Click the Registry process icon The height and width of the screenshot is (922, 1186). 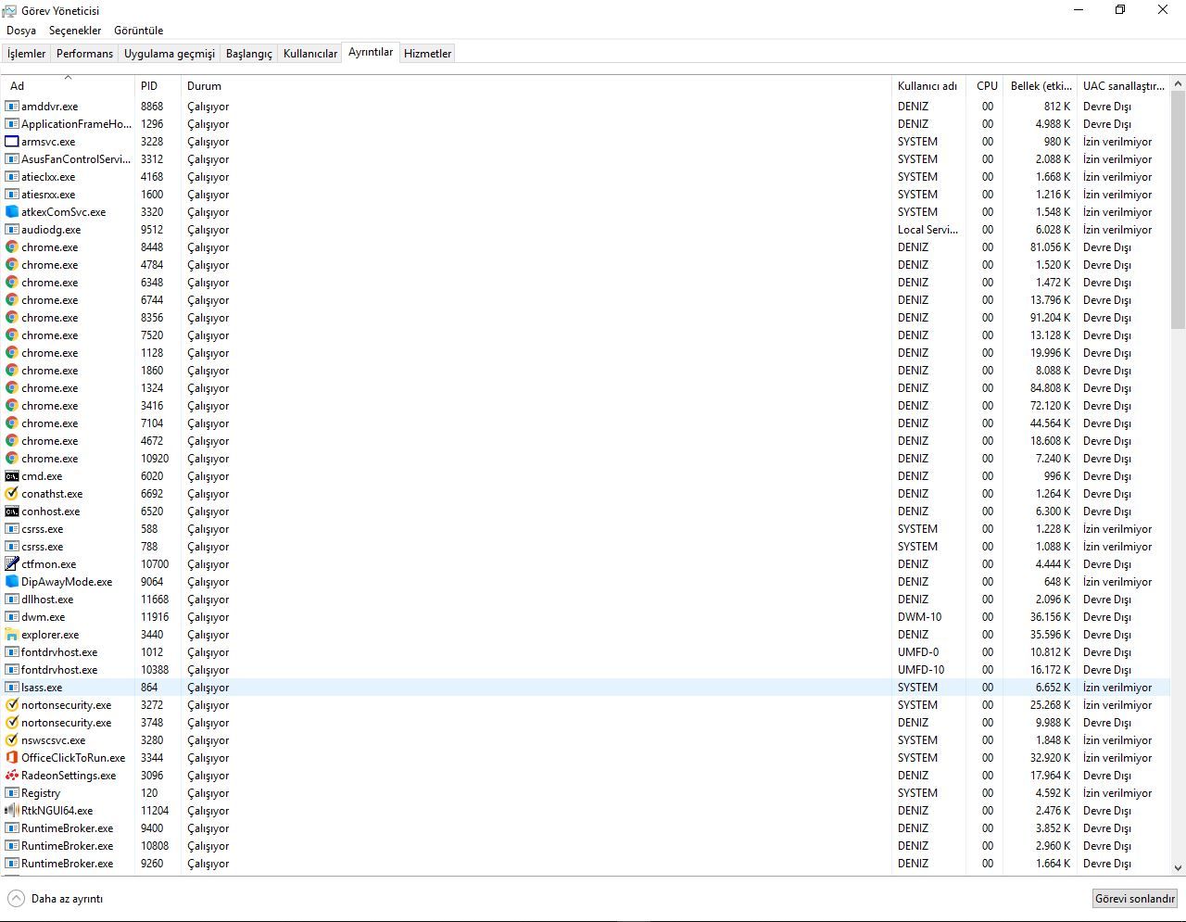[12, 793]
